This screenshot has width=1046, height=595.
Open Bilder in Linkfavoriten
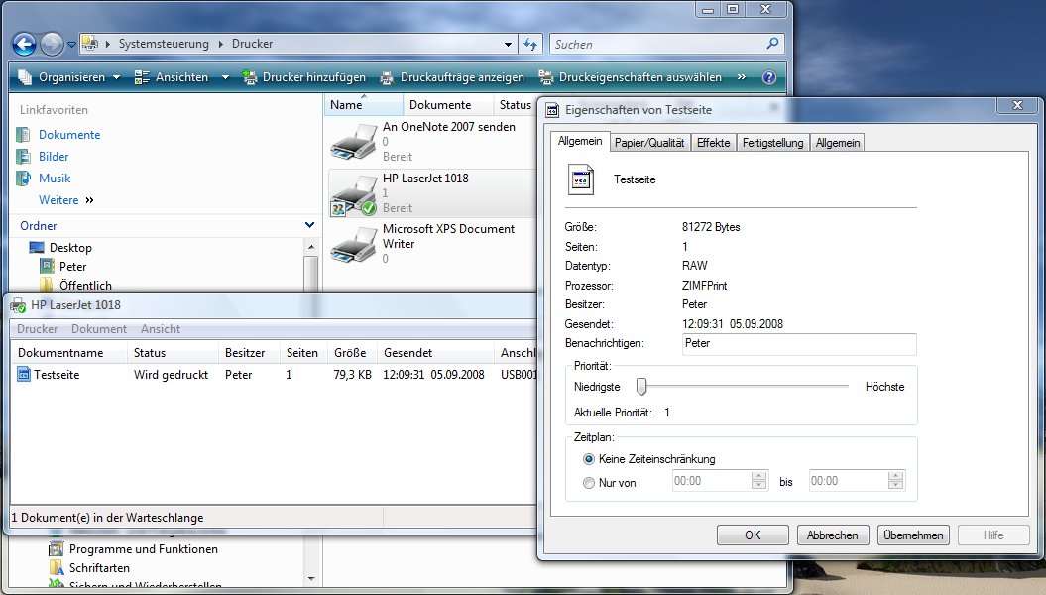point(54,157)
